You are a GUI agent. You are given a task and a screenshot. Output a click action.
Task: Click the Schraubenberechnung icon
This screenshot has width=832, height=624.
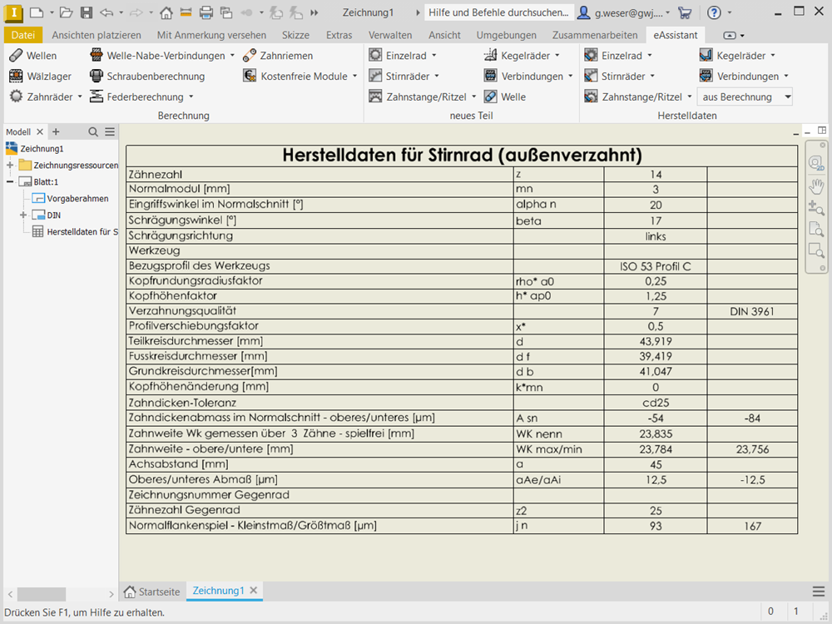click(96, 77)
